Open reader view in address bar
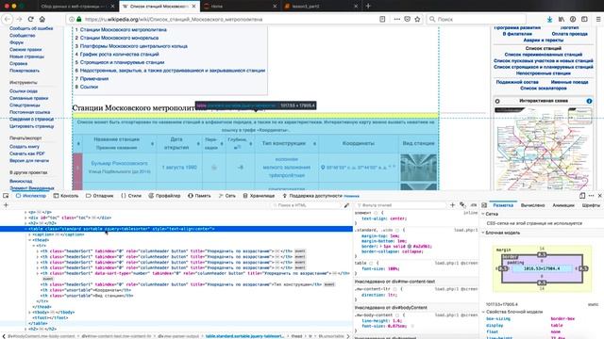This screenshot has height=339, width=604. click(382, 19)
